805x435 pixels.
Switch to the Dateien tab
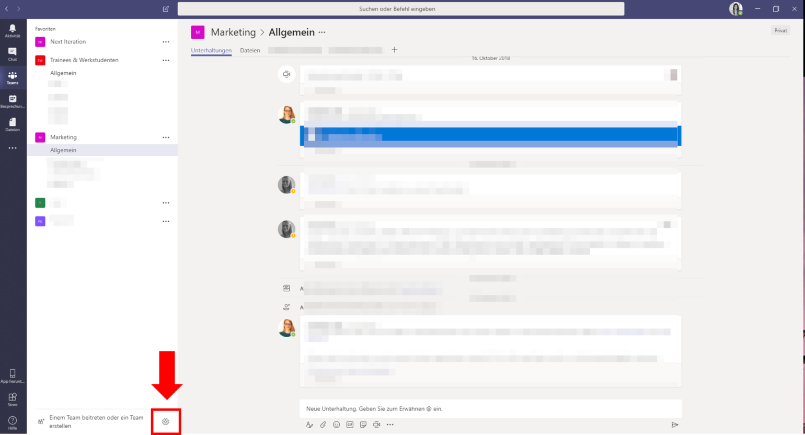(x=250, y=50)
